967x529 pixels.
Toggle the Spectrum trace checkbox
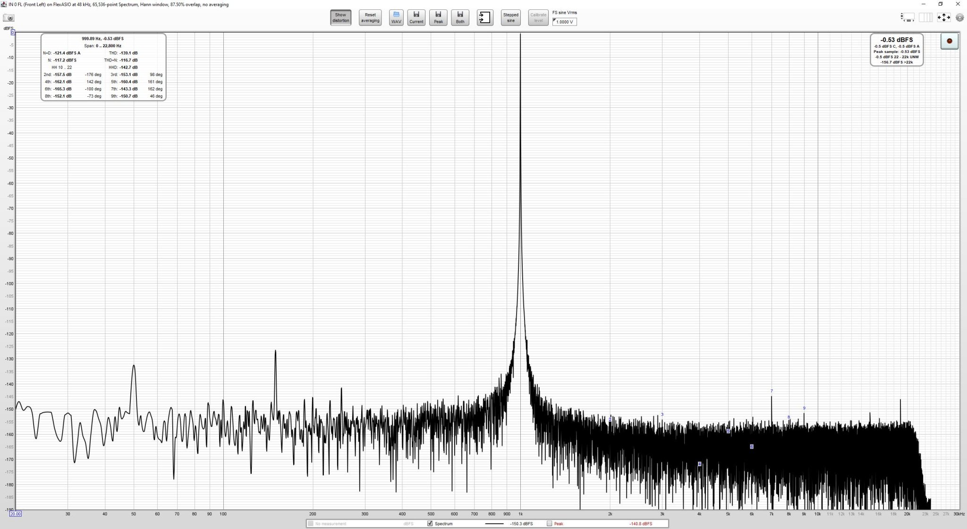click(x=430, y=523)
